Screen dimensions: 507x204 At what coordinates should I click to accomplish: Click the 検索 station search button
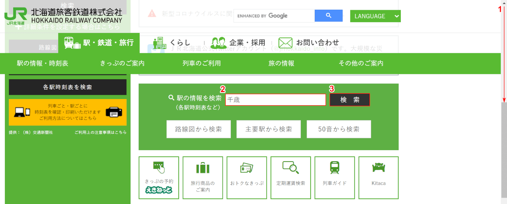coord(350,100)
